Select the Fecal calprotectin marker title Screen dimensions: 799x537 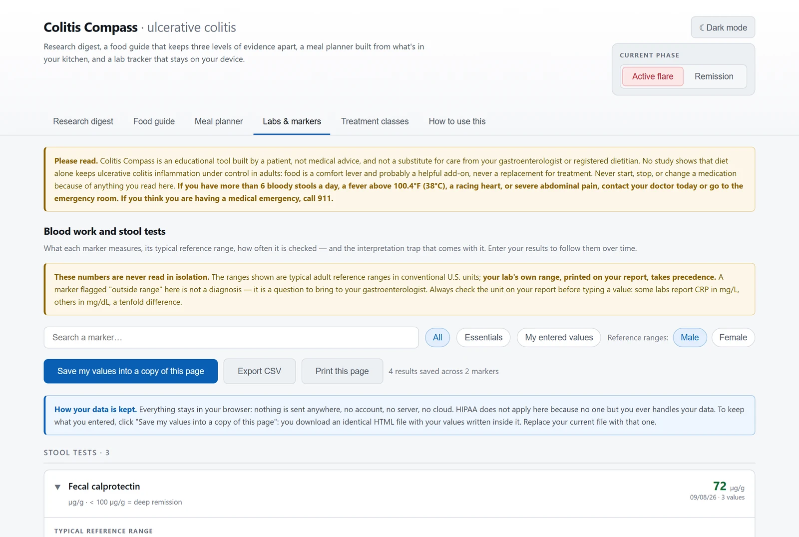(104, 487)
